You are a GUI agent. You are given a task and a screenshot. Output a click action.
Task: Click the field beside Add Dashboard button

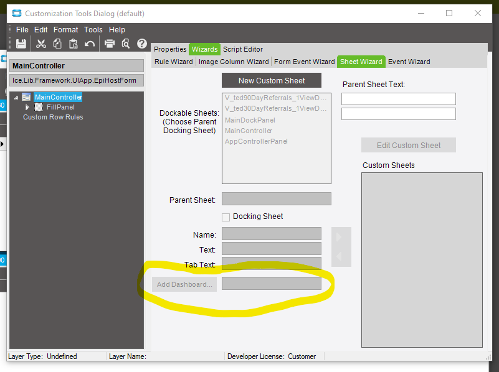click(x=272, y=284)
